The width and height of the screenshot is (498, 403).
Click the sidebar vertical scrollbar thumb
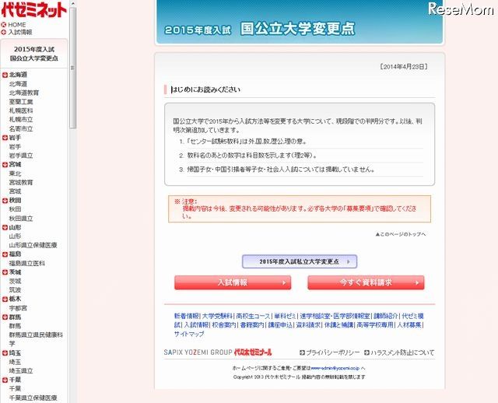point(72,68)
